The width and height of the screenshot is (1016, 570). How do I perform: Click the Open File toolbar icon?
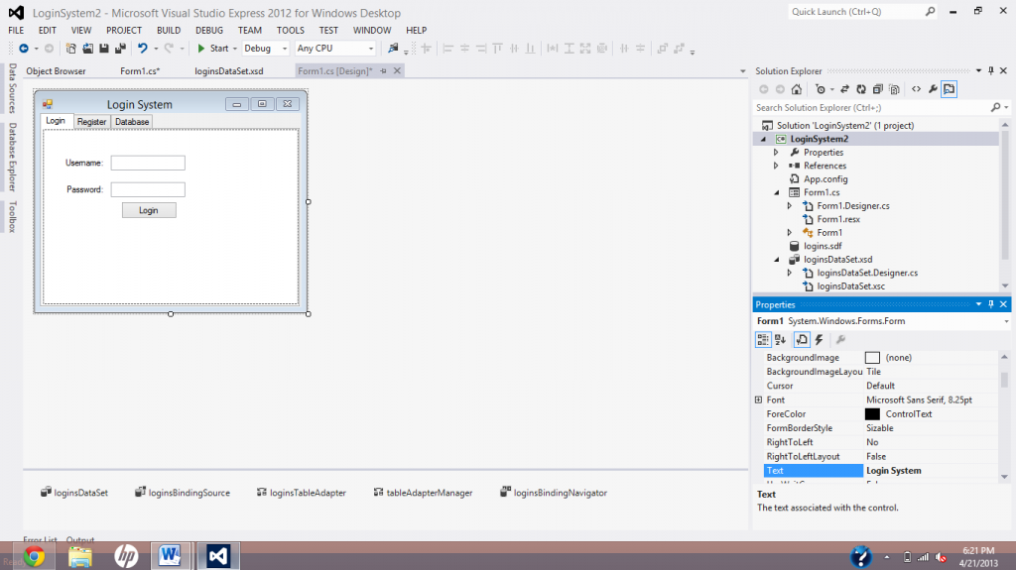tap(87, 49)
